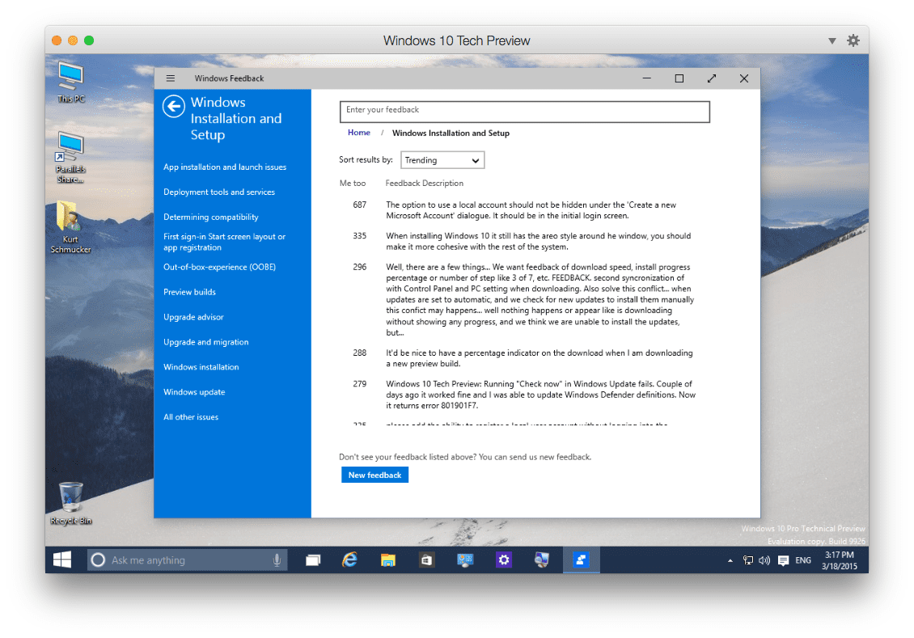Click the Home breadcrumb link

click(x=359, y=133)
